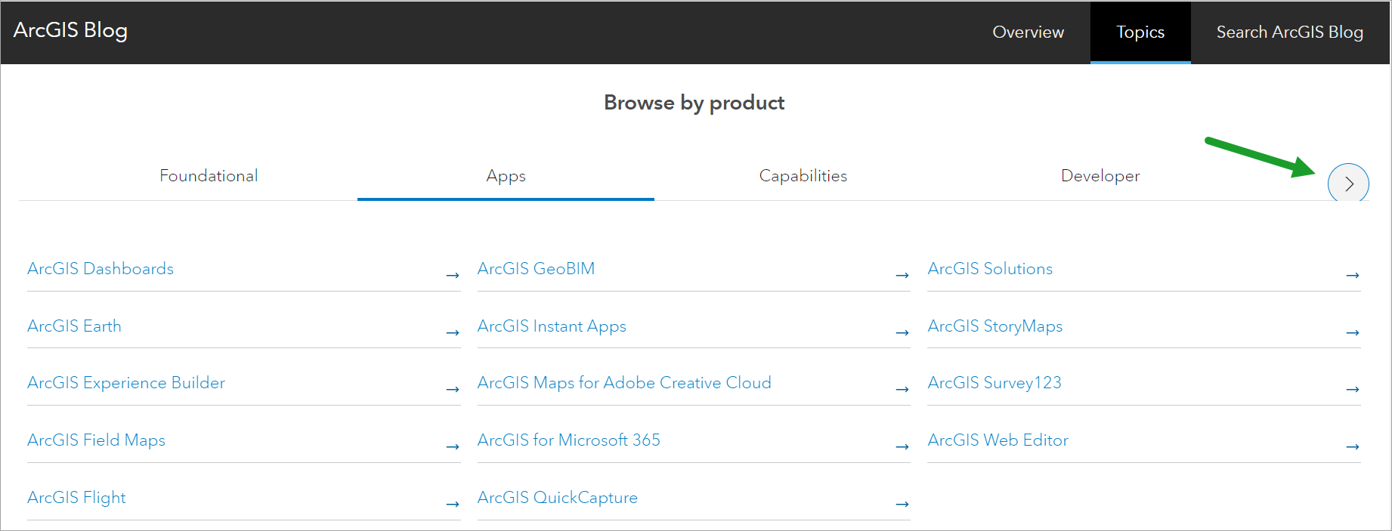The height and width of the screenshot is (531, 1392).
Task: Click arrow beside ArcGIS Maps for Adobe Creative Cloud
Action: point(902,390)
